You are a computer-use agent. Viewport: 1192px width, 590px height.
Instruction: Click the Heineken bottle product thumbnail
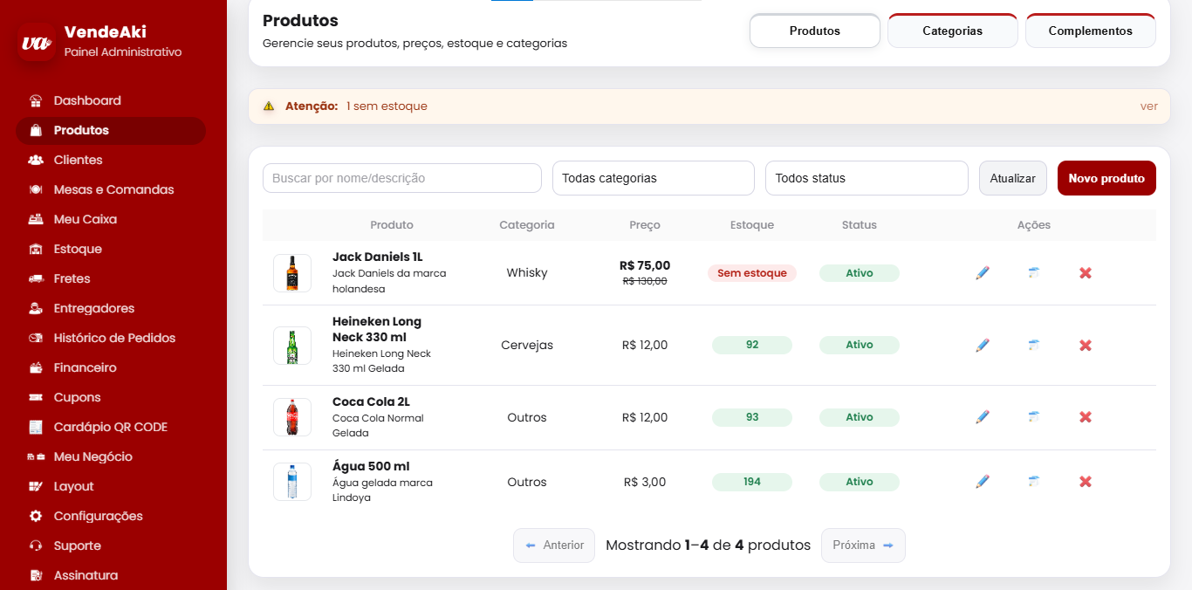[292, 346]
